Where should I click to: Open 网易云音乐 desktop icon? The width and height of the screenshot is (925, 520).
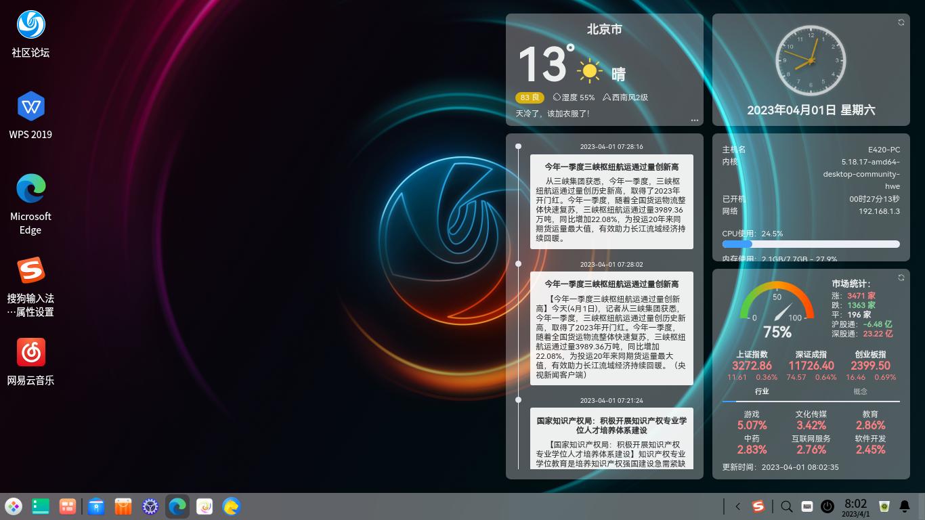(30, 353)
